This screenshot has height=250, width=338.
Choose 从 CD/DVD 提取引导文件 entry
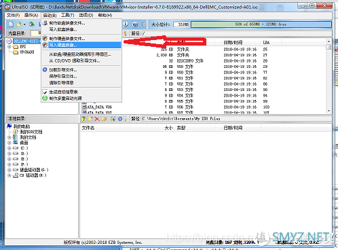pos(81,60)
